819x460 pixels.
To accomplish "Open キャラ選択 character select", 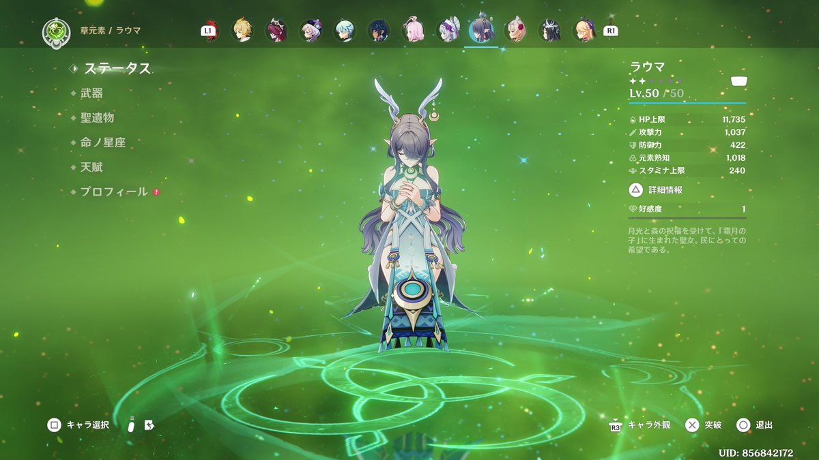I will pos(88,425).
